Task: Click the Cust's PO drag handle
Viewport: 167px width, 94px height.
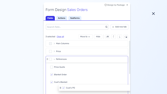Action: click(60, 88)
